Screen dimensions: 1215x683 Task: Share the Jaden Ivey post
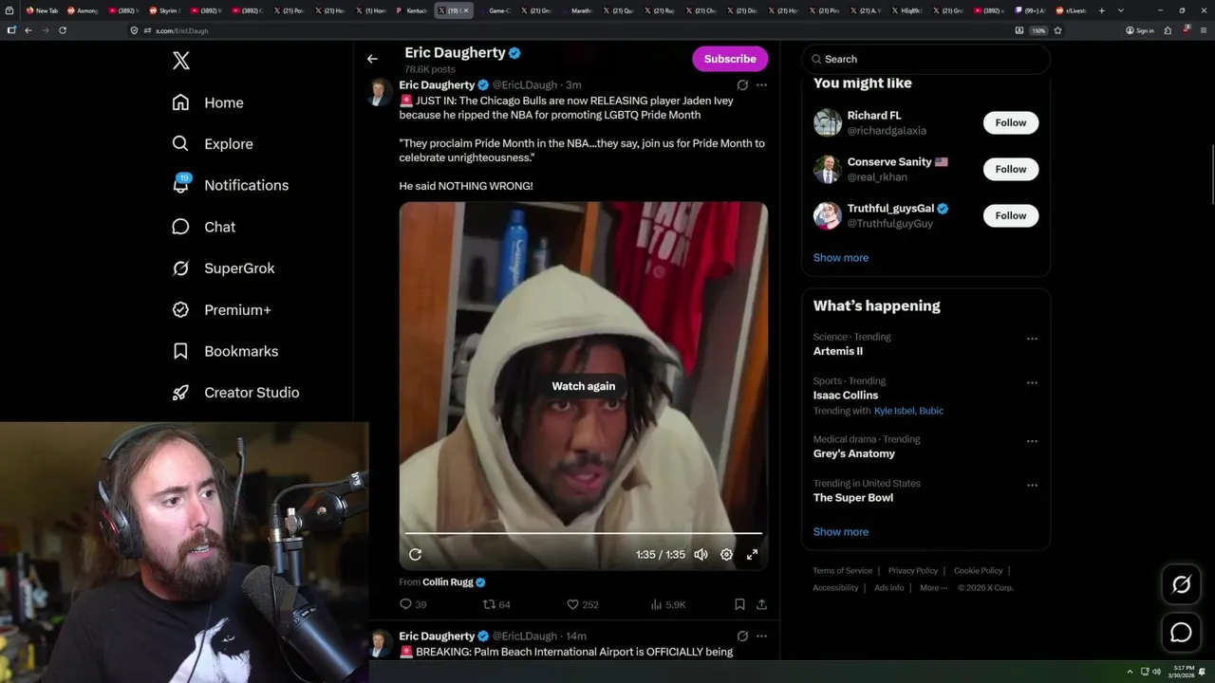pos(761,604)
